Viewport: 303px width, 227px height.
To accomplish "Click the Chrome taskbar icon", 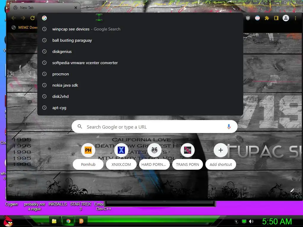I will click(68, 221).
